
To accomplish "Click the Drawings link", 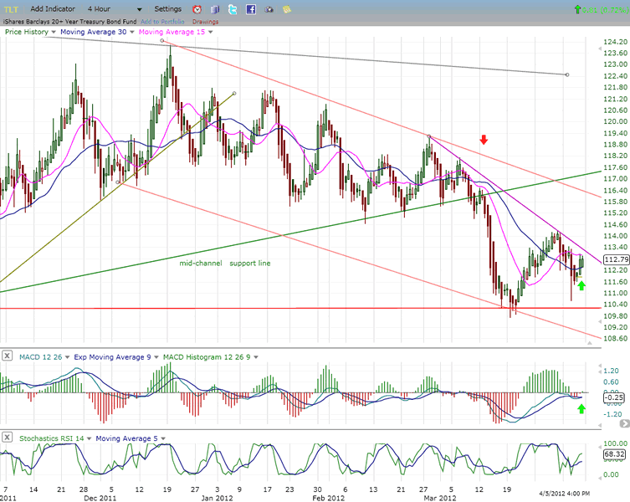I will (x=205, y=22).
